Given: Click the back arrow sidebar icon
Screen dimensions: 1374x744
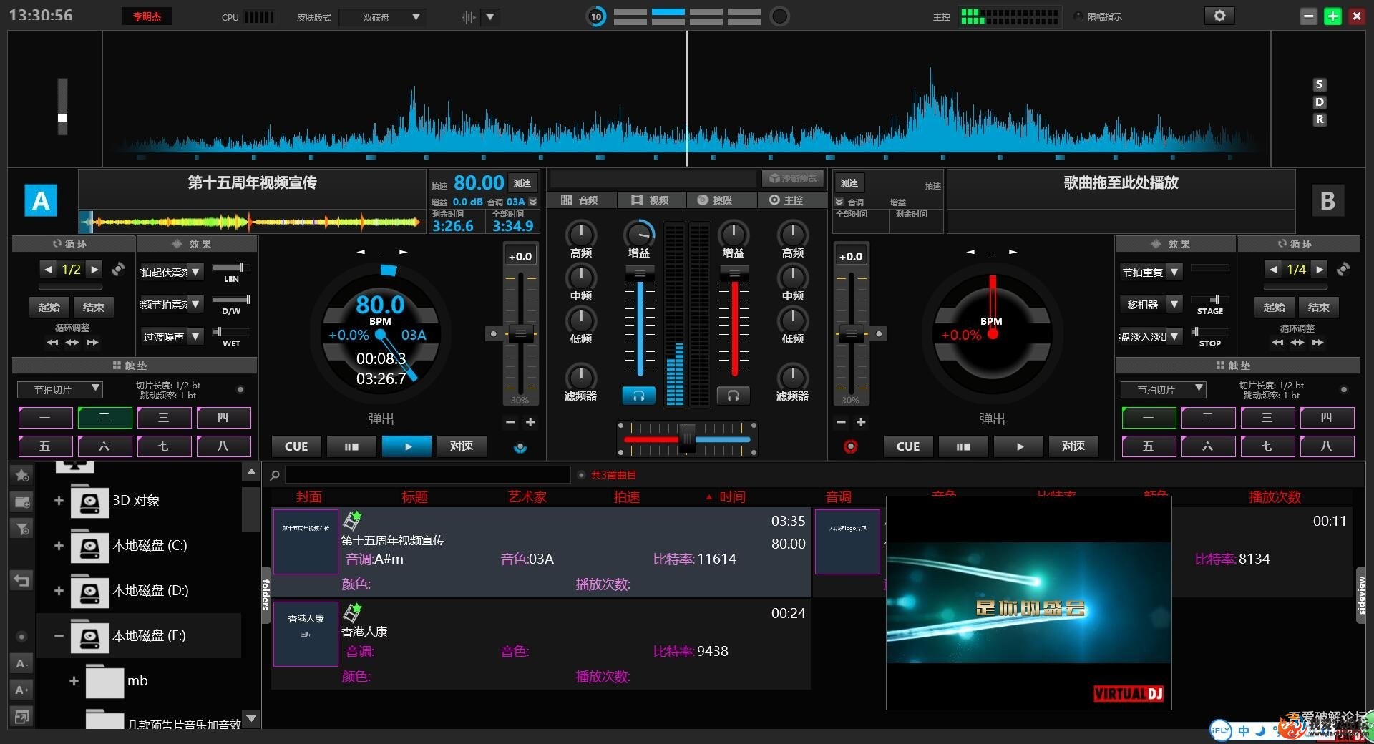Looking at the screenshot, I should coord(22,580).
